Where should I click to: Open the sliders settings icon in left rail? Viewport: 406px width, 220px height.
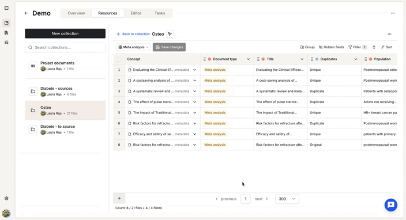[6, 43]
